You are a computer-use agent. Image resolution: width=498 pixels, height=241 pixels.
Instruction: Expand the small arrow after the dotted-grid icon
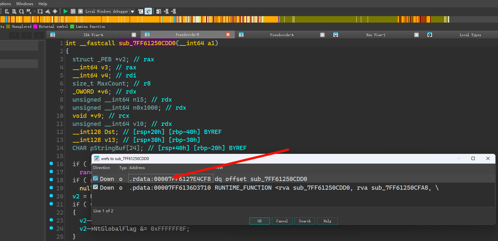34,11
